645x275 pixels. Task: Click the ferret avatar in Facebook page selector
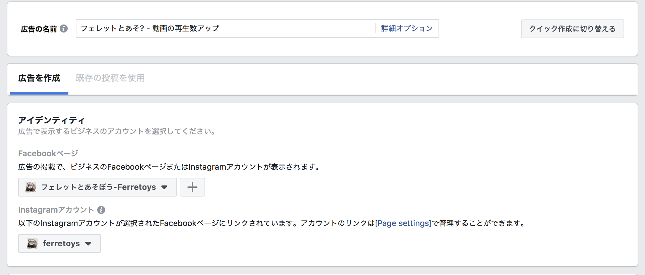[x=31, y=187]
